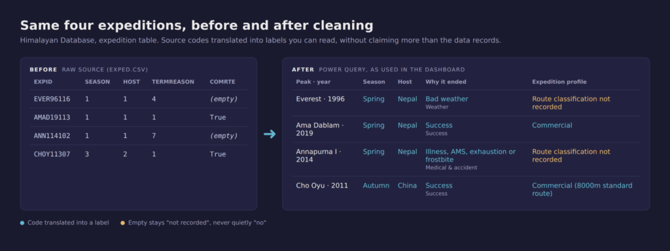
Task: Click the 'True' COMRTE cell in the CHOY11307 row
Action: [218, 154]
